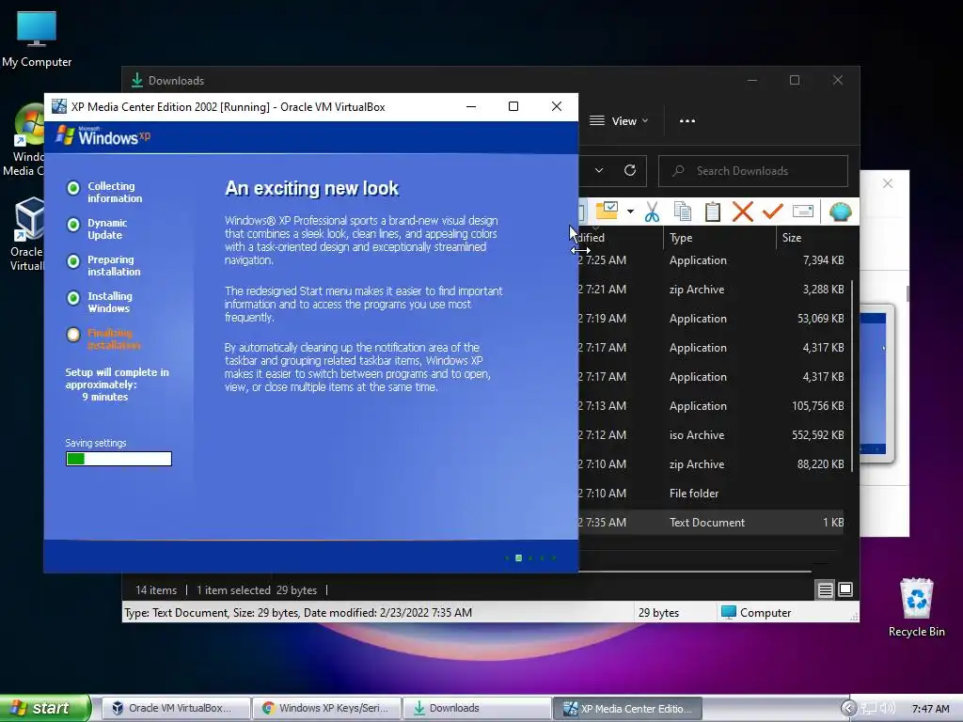The image size is (963, 722).
Task: Open the View menu in Downloads
Action: coord(619,121)
